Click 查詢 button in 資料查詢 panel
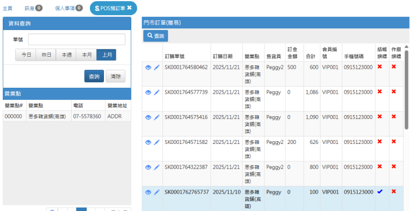 point(94,76)
